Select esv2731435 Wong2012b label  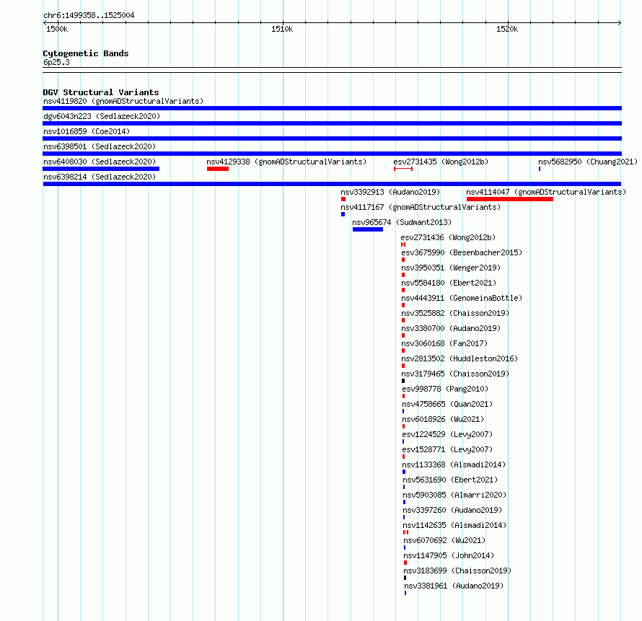click(441, 162)
